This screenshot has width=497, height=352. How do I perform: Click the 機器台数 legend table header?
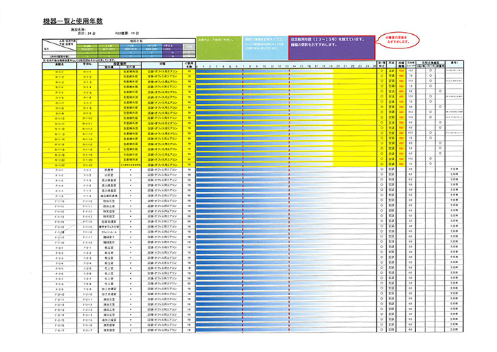pos(136,41)
